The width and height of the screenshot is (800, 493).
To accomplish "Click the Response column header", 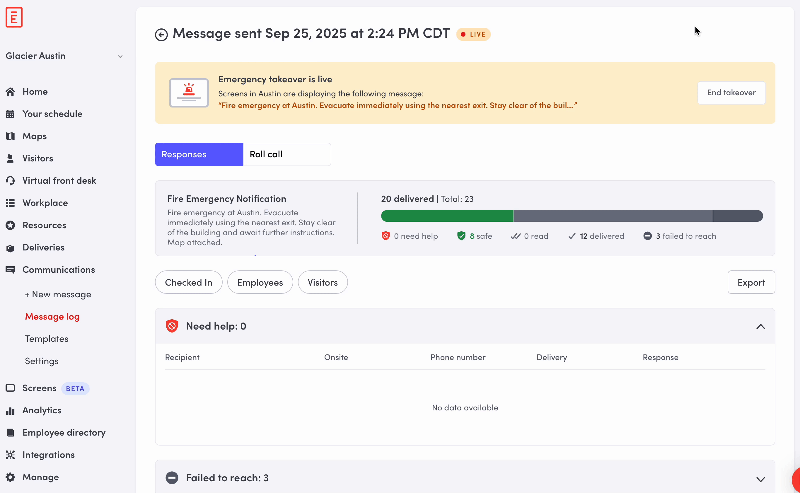I will coord(661,357).
